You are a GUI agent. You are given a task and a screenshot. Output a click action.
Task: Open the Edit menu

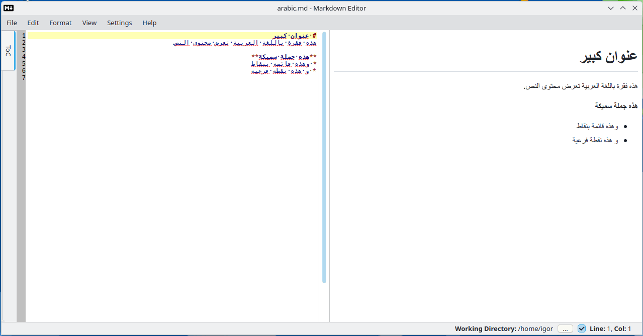pos(33,23)
